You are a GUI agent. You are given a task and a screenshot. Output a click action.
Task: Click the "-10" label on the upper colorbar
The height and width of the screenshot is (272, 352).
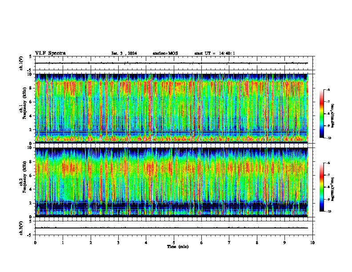(328, 138)
